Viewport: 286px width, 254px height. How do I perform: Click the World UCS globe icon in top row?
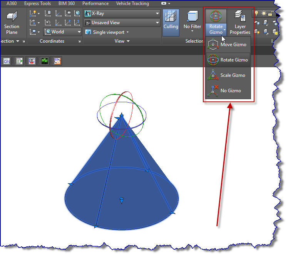click(77, 13)
